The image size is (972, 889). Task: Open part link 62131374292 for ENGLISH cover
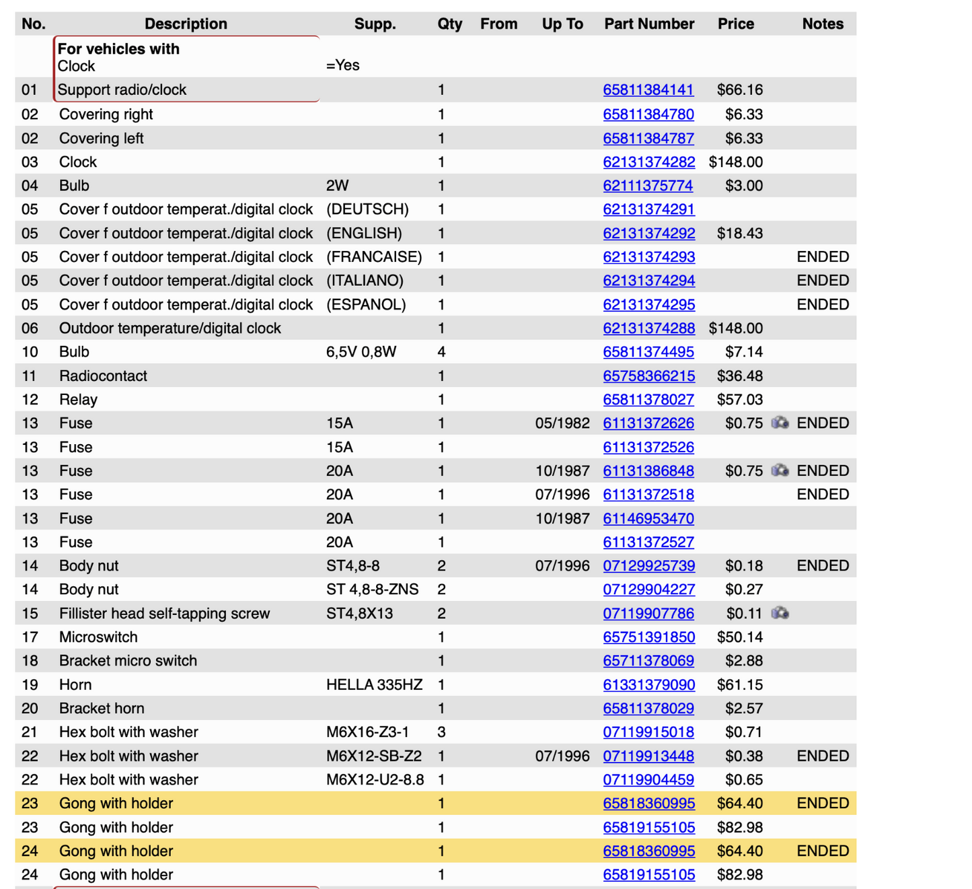[x=649, y=234]
